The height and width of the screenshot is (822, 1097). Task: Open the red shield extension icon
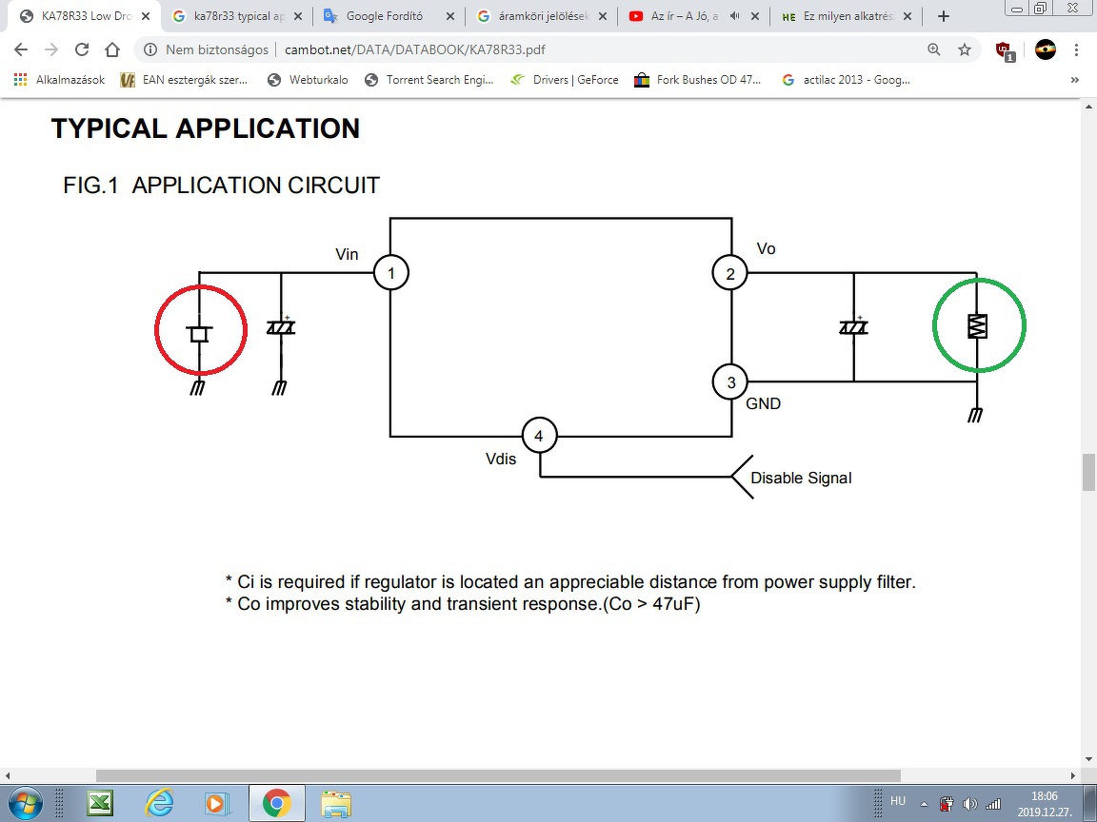click(1005, 51)
